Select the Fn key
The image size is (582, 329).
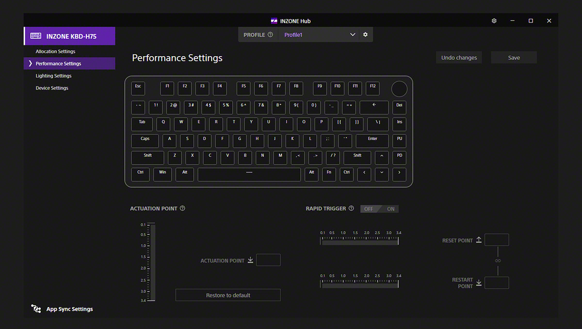329,174
